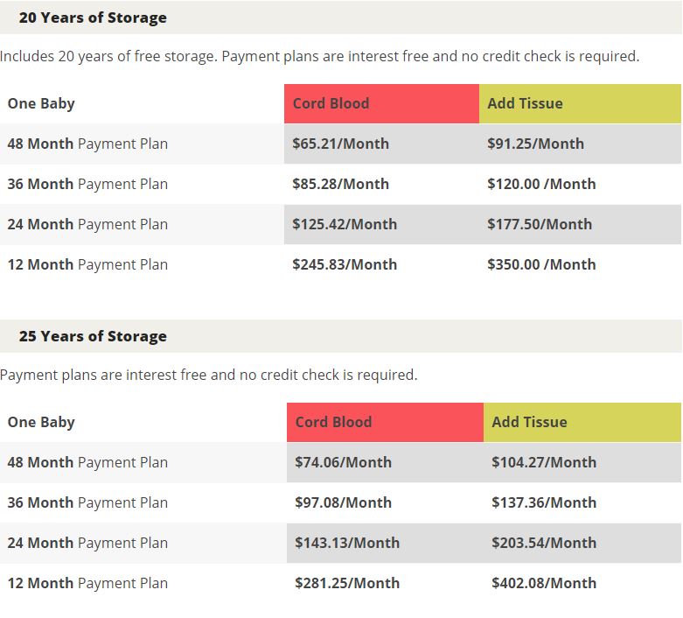683x618 pixels.
Task: Click the $402.08/Month price cell
Action: [582, 583]
